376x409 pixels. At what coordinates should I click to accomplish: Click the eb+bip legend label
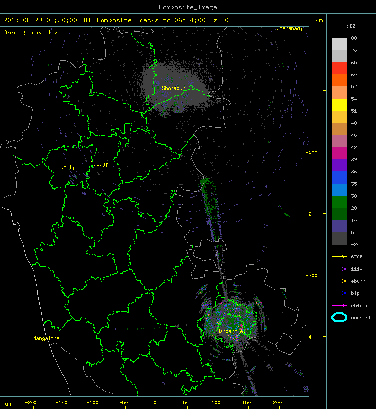(x=359, y=305)
